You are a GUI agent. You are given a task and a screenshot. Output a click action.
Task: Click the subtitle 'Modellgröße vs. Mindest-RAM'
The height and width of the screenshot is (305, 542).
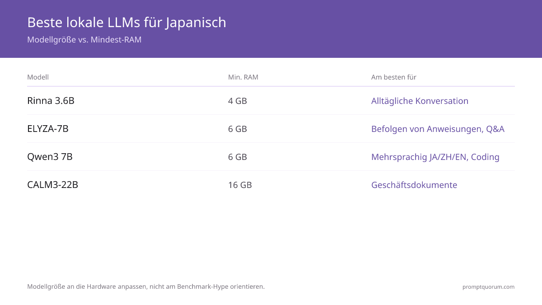pyautogui.click(x=84, y=40)
